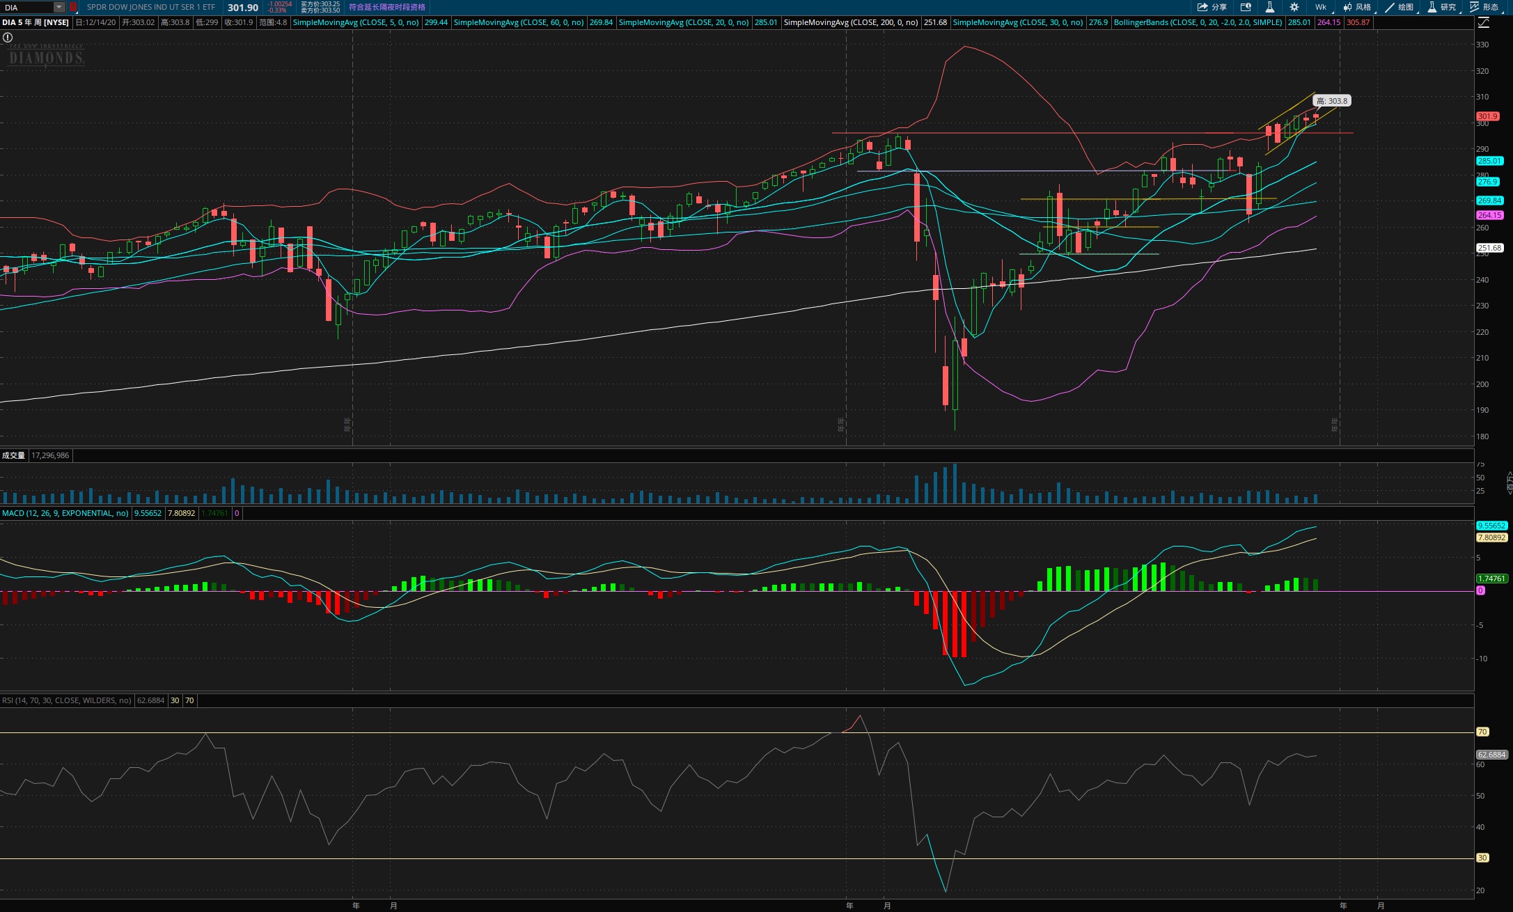Click extended overnight eligibility text (符合延长隔夜时段资格)
The height and width of the screenshot is (912, 1513).
tap(387, 7)
